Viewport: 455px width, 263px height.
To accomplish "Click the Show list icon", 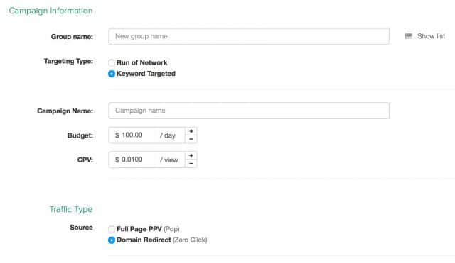I will (408, 36).
